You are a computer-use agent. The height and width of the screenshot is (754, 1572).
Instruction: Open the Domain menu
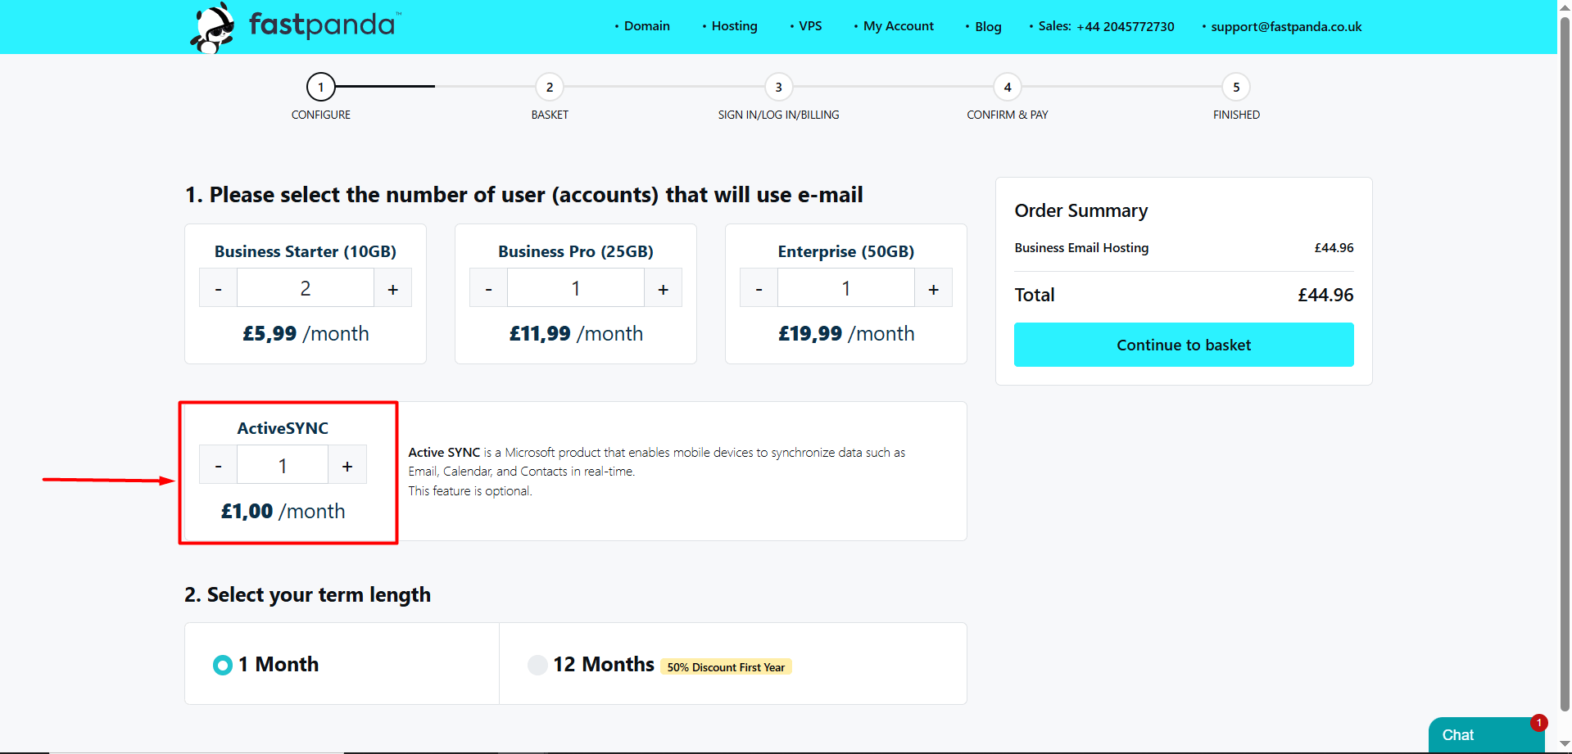646,26
